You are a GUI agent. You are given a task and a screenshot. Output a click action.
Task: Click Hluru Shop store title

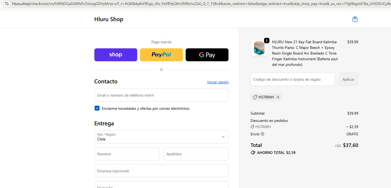point(109,19)
